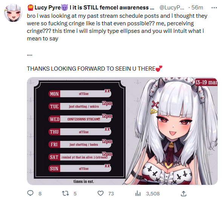Click the 5 retweets count
This screenshot has height=201, width=222.
75,194
